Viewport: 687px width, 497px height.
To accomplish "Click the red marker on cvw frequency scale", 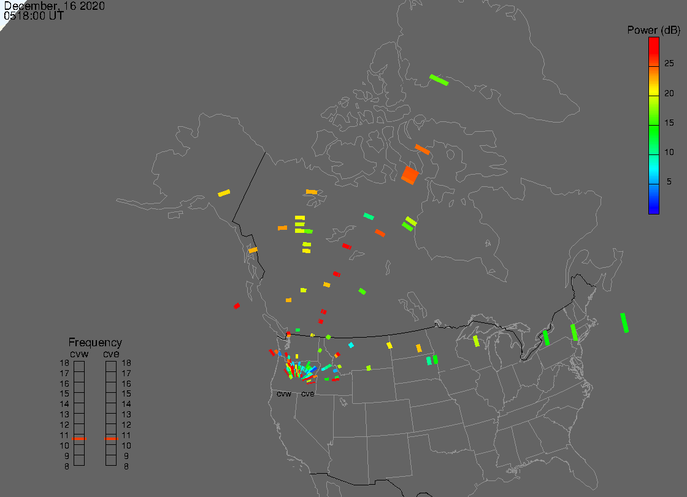I will [x=79, y=439].
